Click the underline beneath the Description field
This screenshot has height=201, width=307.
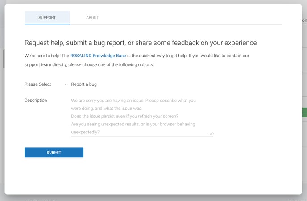(x=141, y=135)
